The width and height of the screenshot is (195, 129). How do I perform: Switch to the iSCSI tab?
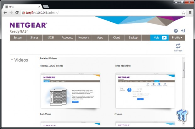click(51, 38)
